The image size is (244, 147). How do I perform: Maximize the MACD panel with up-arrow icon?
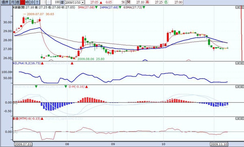point(240,86)
